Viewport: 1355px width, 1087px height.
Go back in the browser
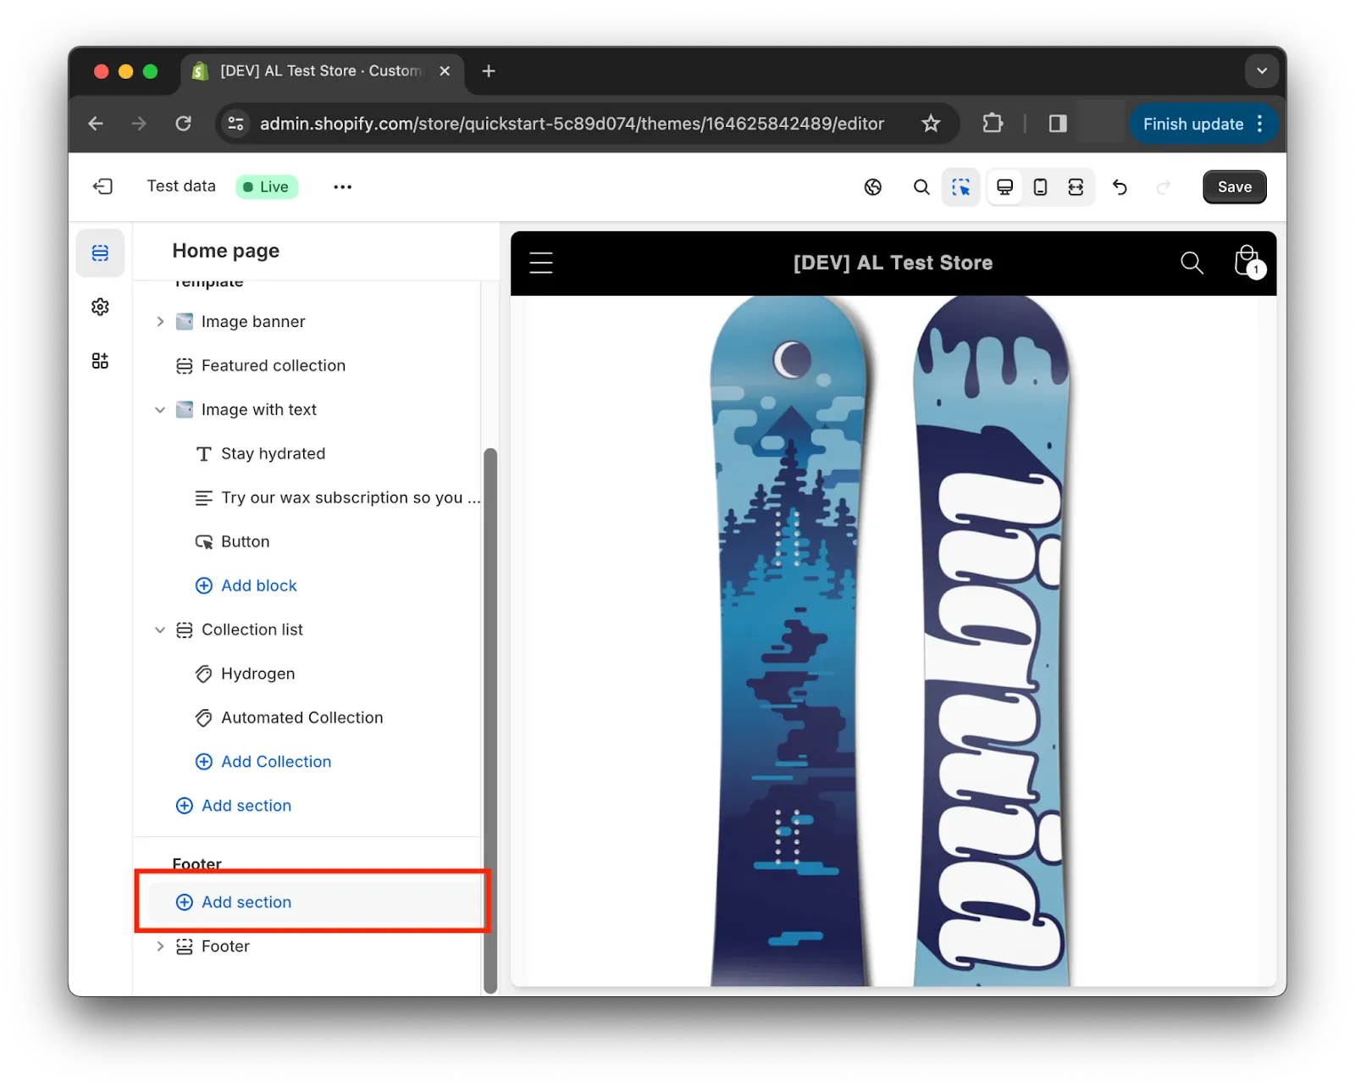click(96, 124)
